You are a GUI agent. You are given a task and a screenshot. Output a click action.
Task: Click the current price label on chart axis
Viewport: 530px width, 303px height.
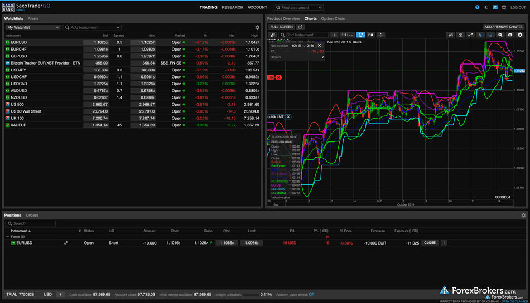tap(519, 71)
